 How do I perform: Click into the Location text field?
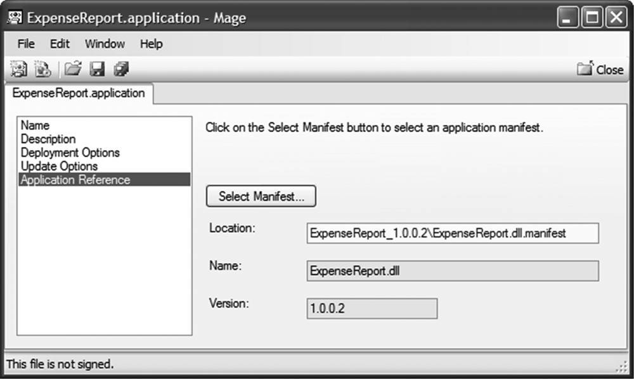(453, 233)
